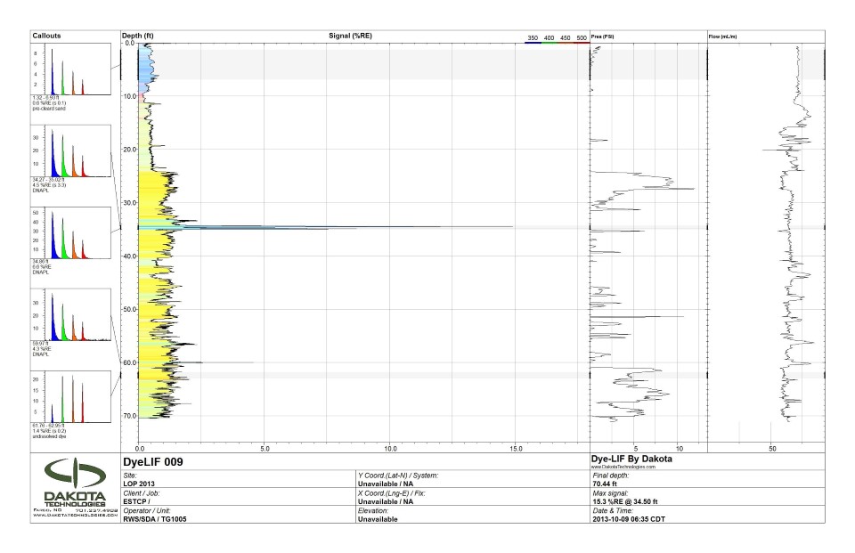Click the Signal (%RE) axis title
Screen dimensions: 855x553
tap(350, 36)
